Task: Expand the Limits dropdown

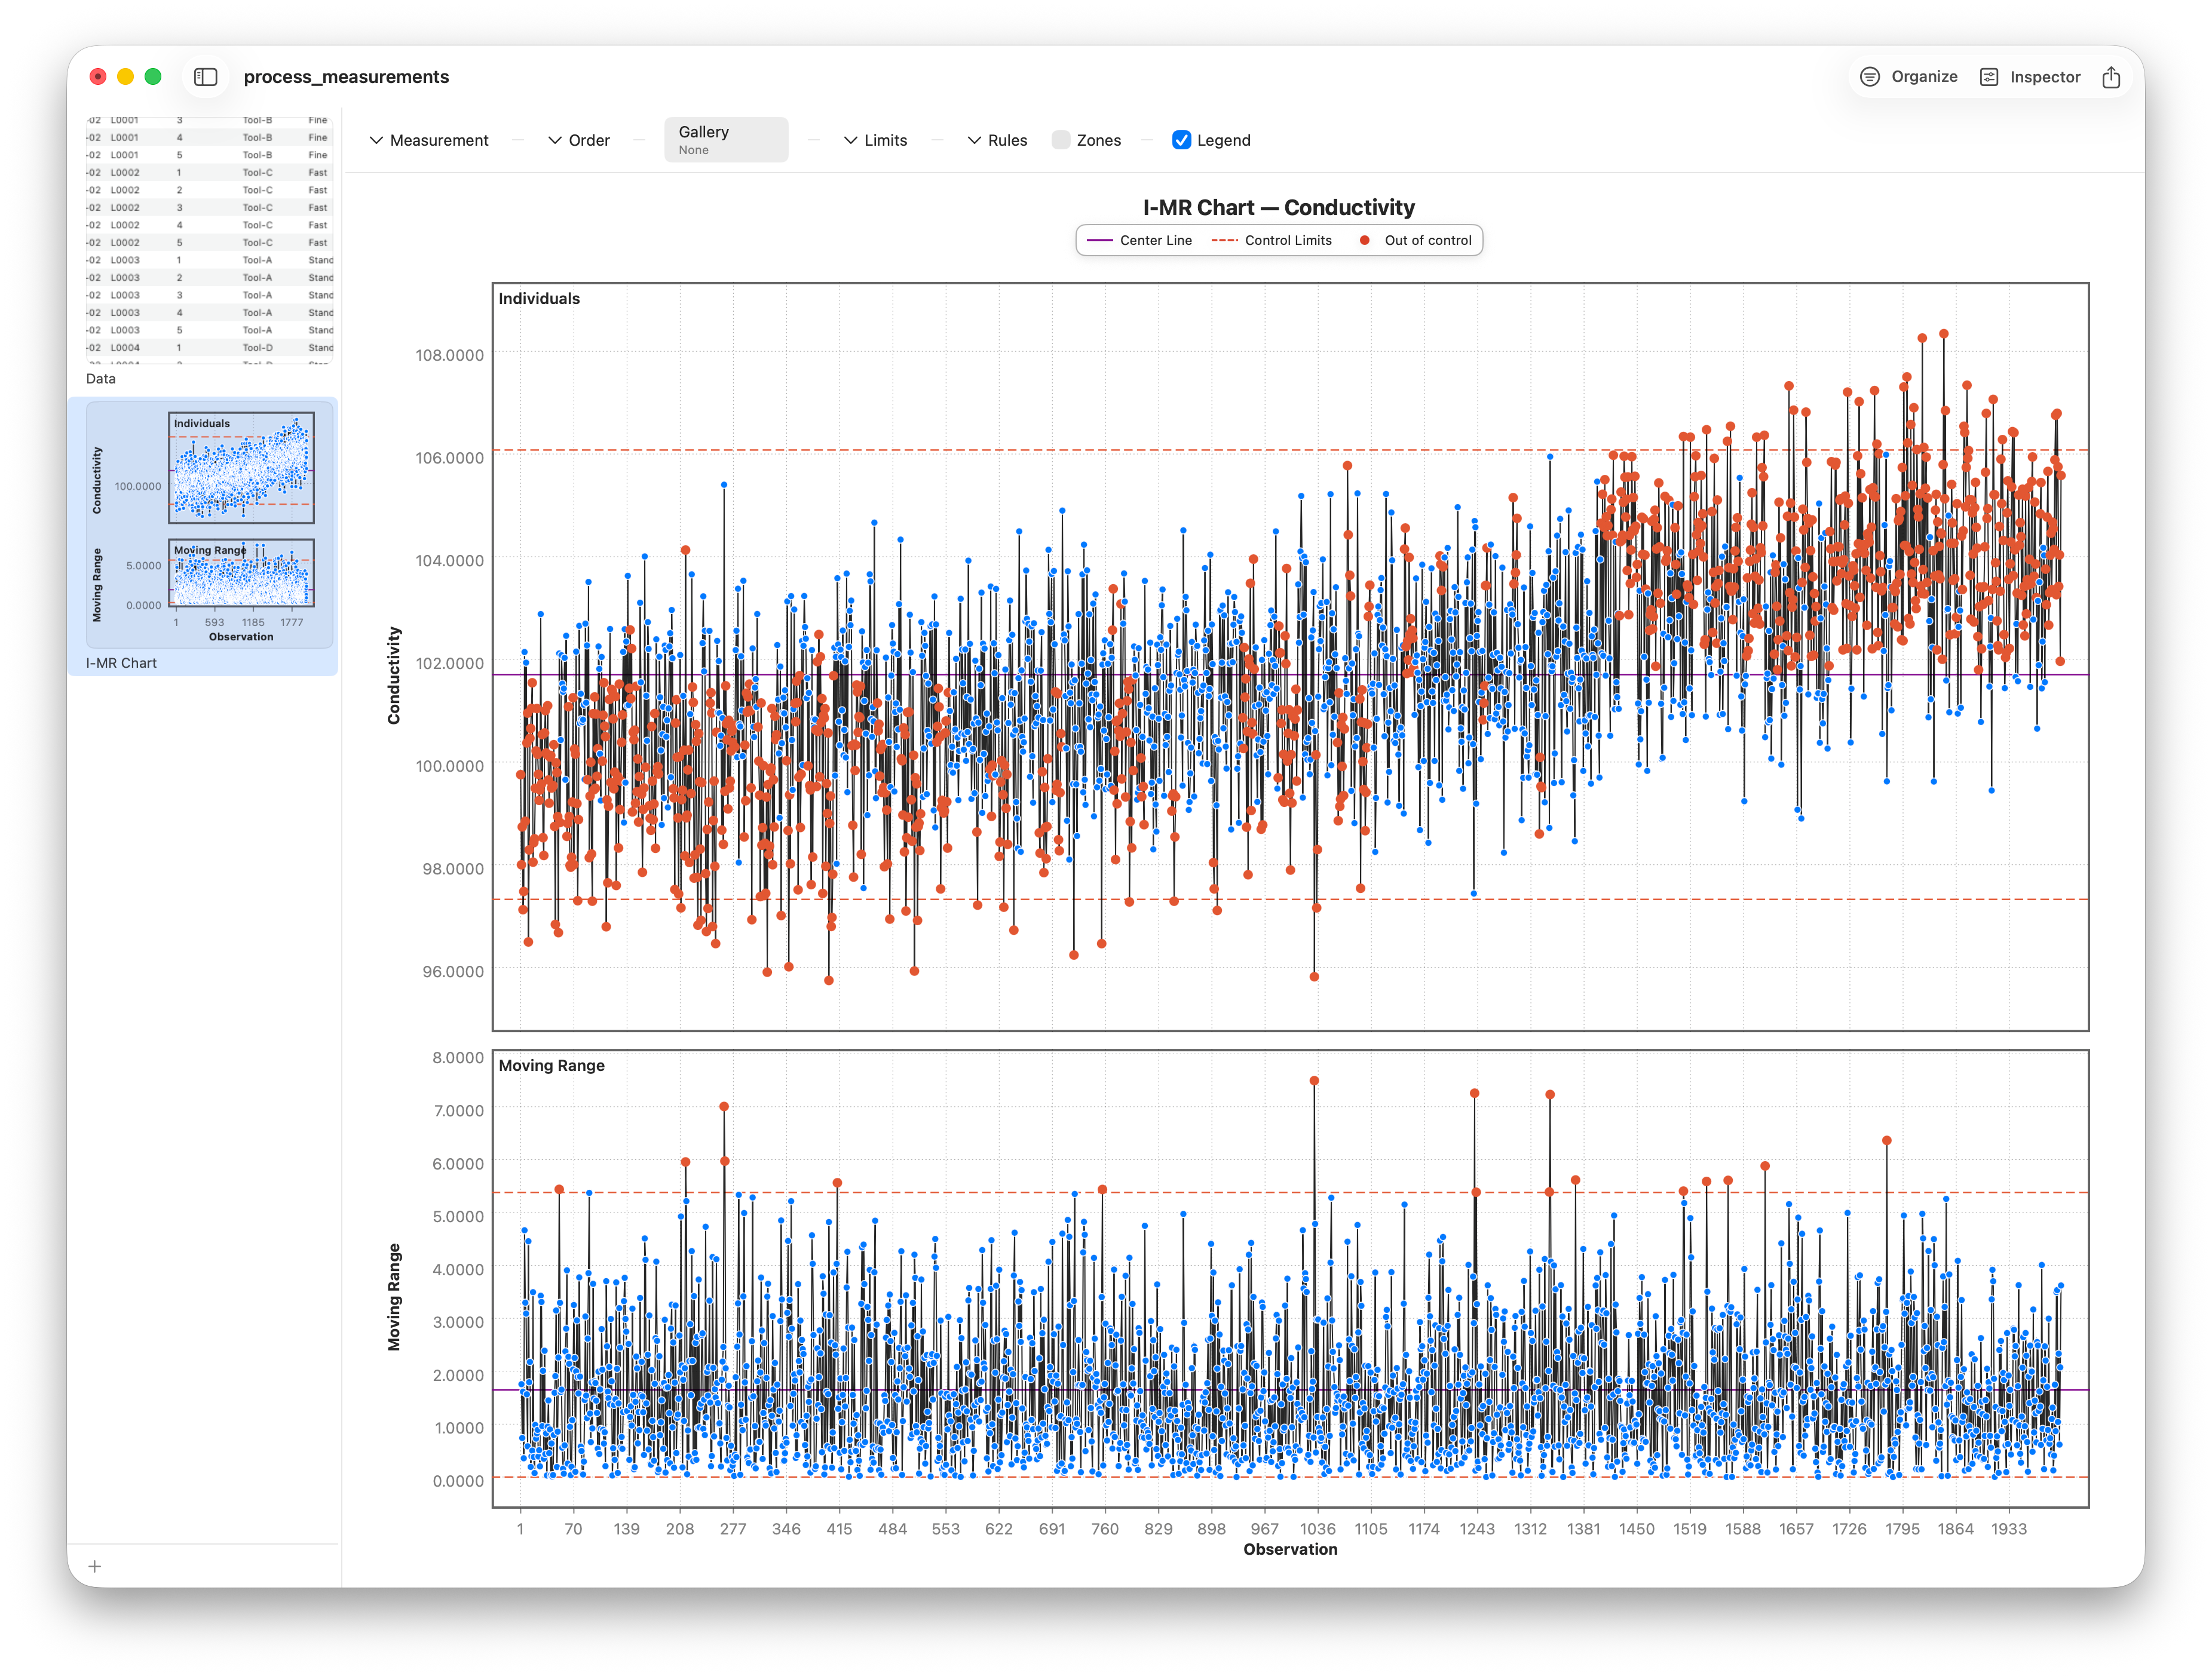Action: point(876,140)
